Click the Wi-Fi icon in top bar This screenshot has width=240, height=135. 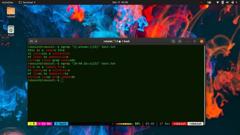[217, 2]
